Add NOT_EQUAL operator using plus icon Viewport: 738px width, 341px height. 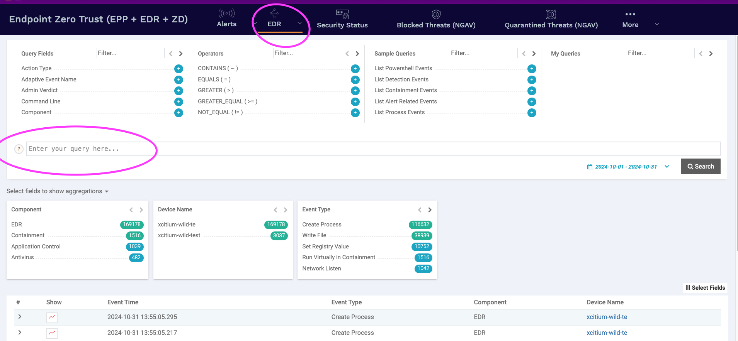(355, 113)
